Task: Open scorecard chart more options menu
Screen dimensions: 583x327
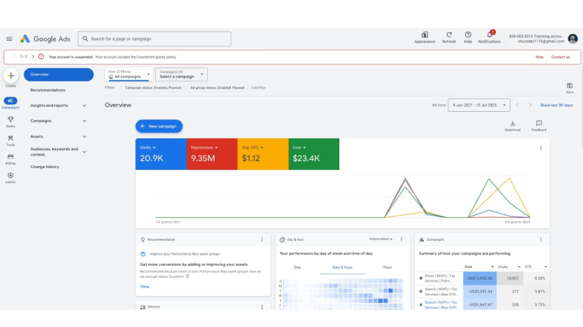Action: (x=541, y=148)
